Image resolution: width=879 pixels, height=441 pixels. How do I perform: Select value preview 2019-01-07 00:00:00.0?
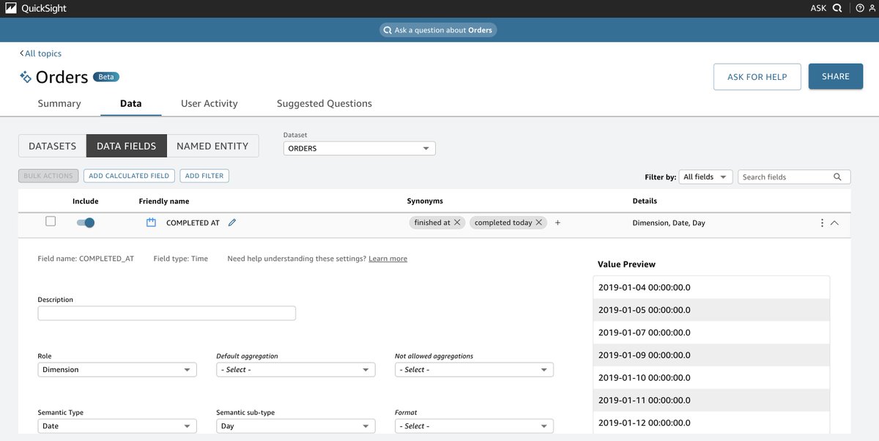pos(711,333)
